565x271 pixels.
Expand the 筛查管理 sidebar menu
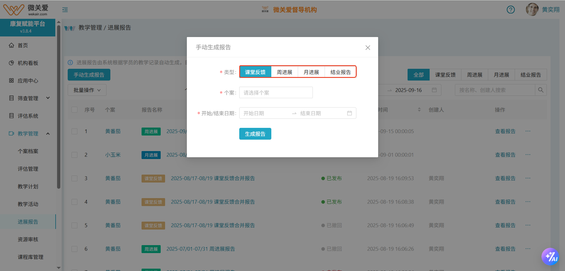coord(28,98)
